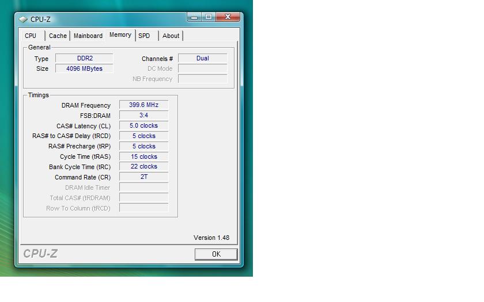
Task: Click the General group label
Action: (39, 47)
